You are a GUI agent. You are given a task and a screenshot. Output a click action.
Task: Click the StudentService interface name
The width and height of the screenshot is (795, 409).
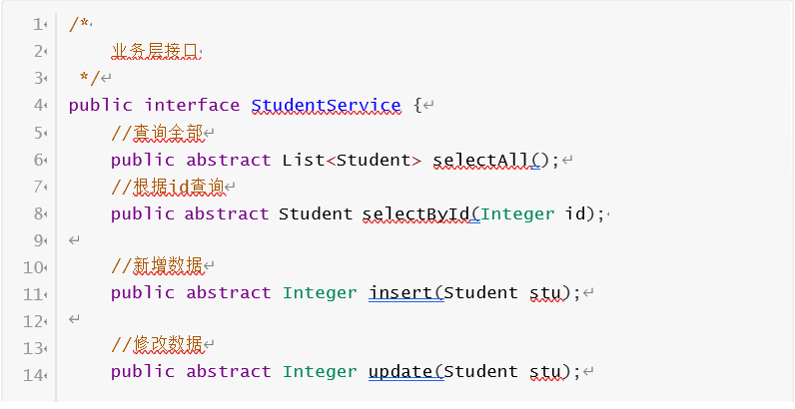click(326, 105)
